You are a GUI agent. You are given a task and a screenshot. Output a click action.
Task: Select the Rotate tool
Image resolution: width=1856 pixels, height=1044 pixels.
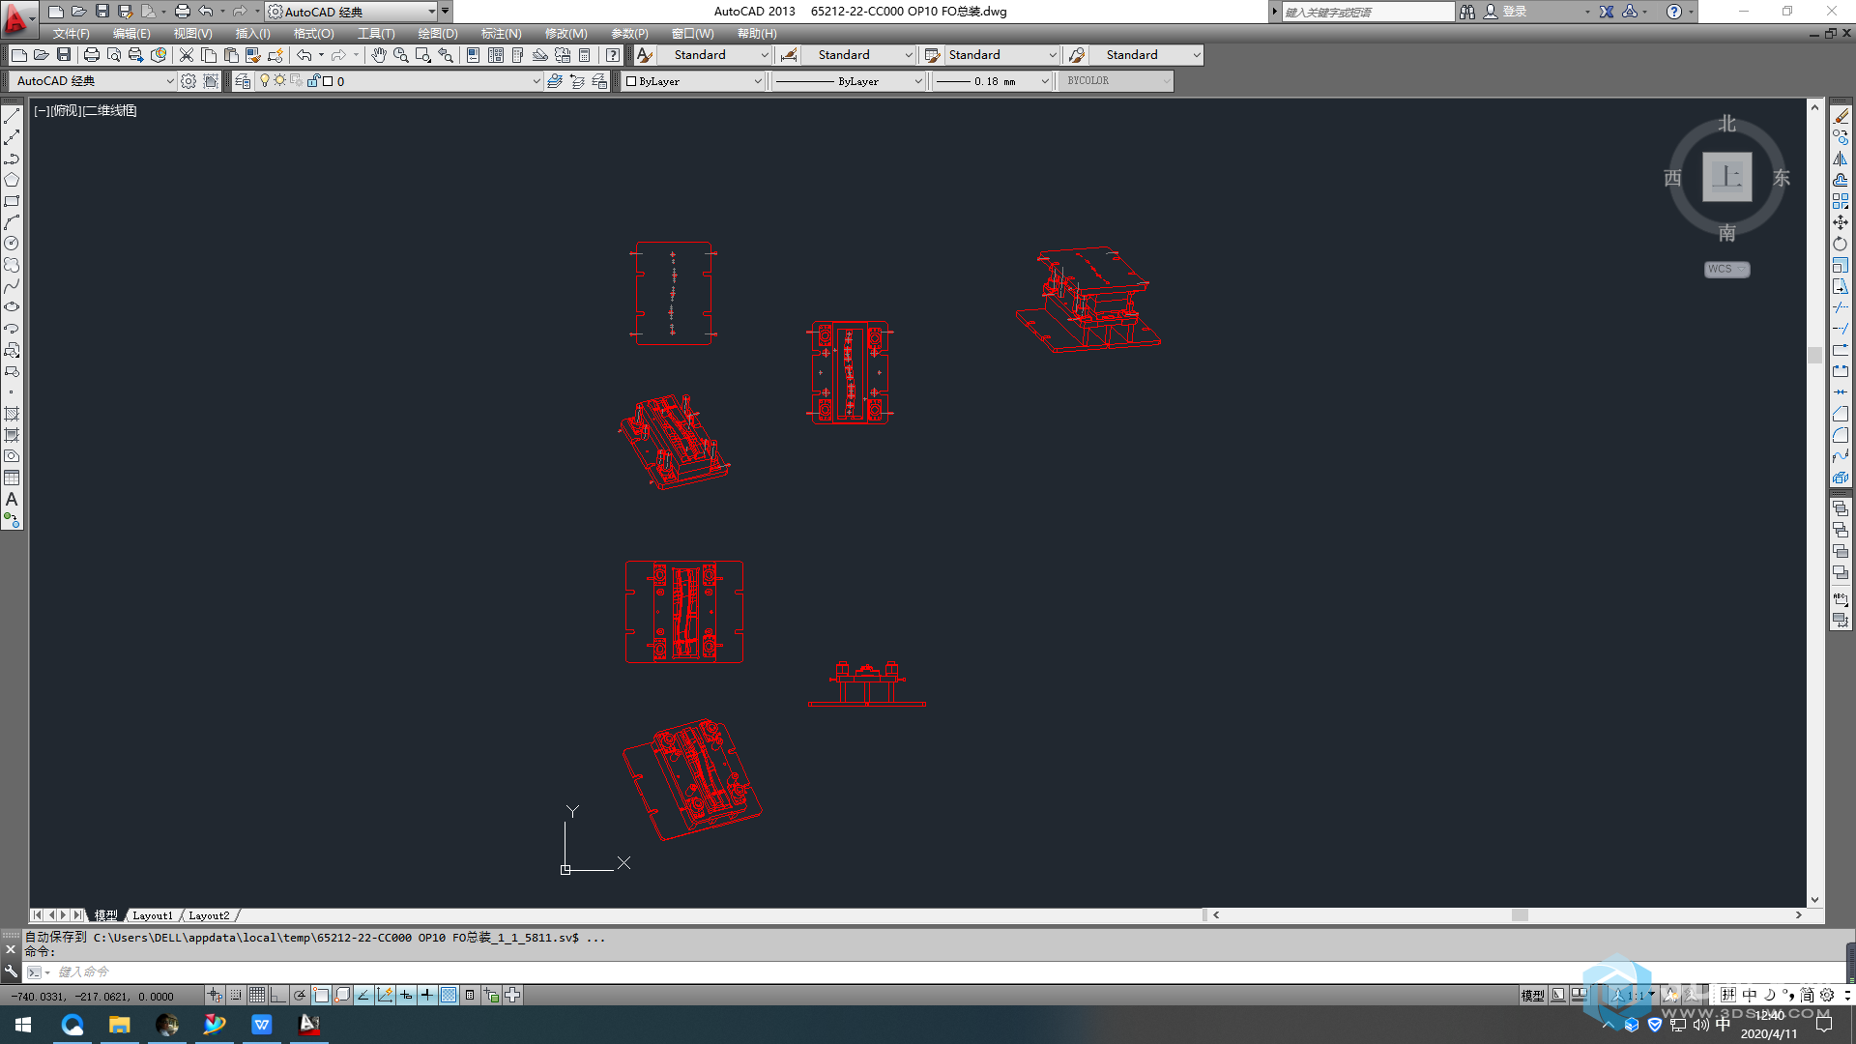[1841, 244]
